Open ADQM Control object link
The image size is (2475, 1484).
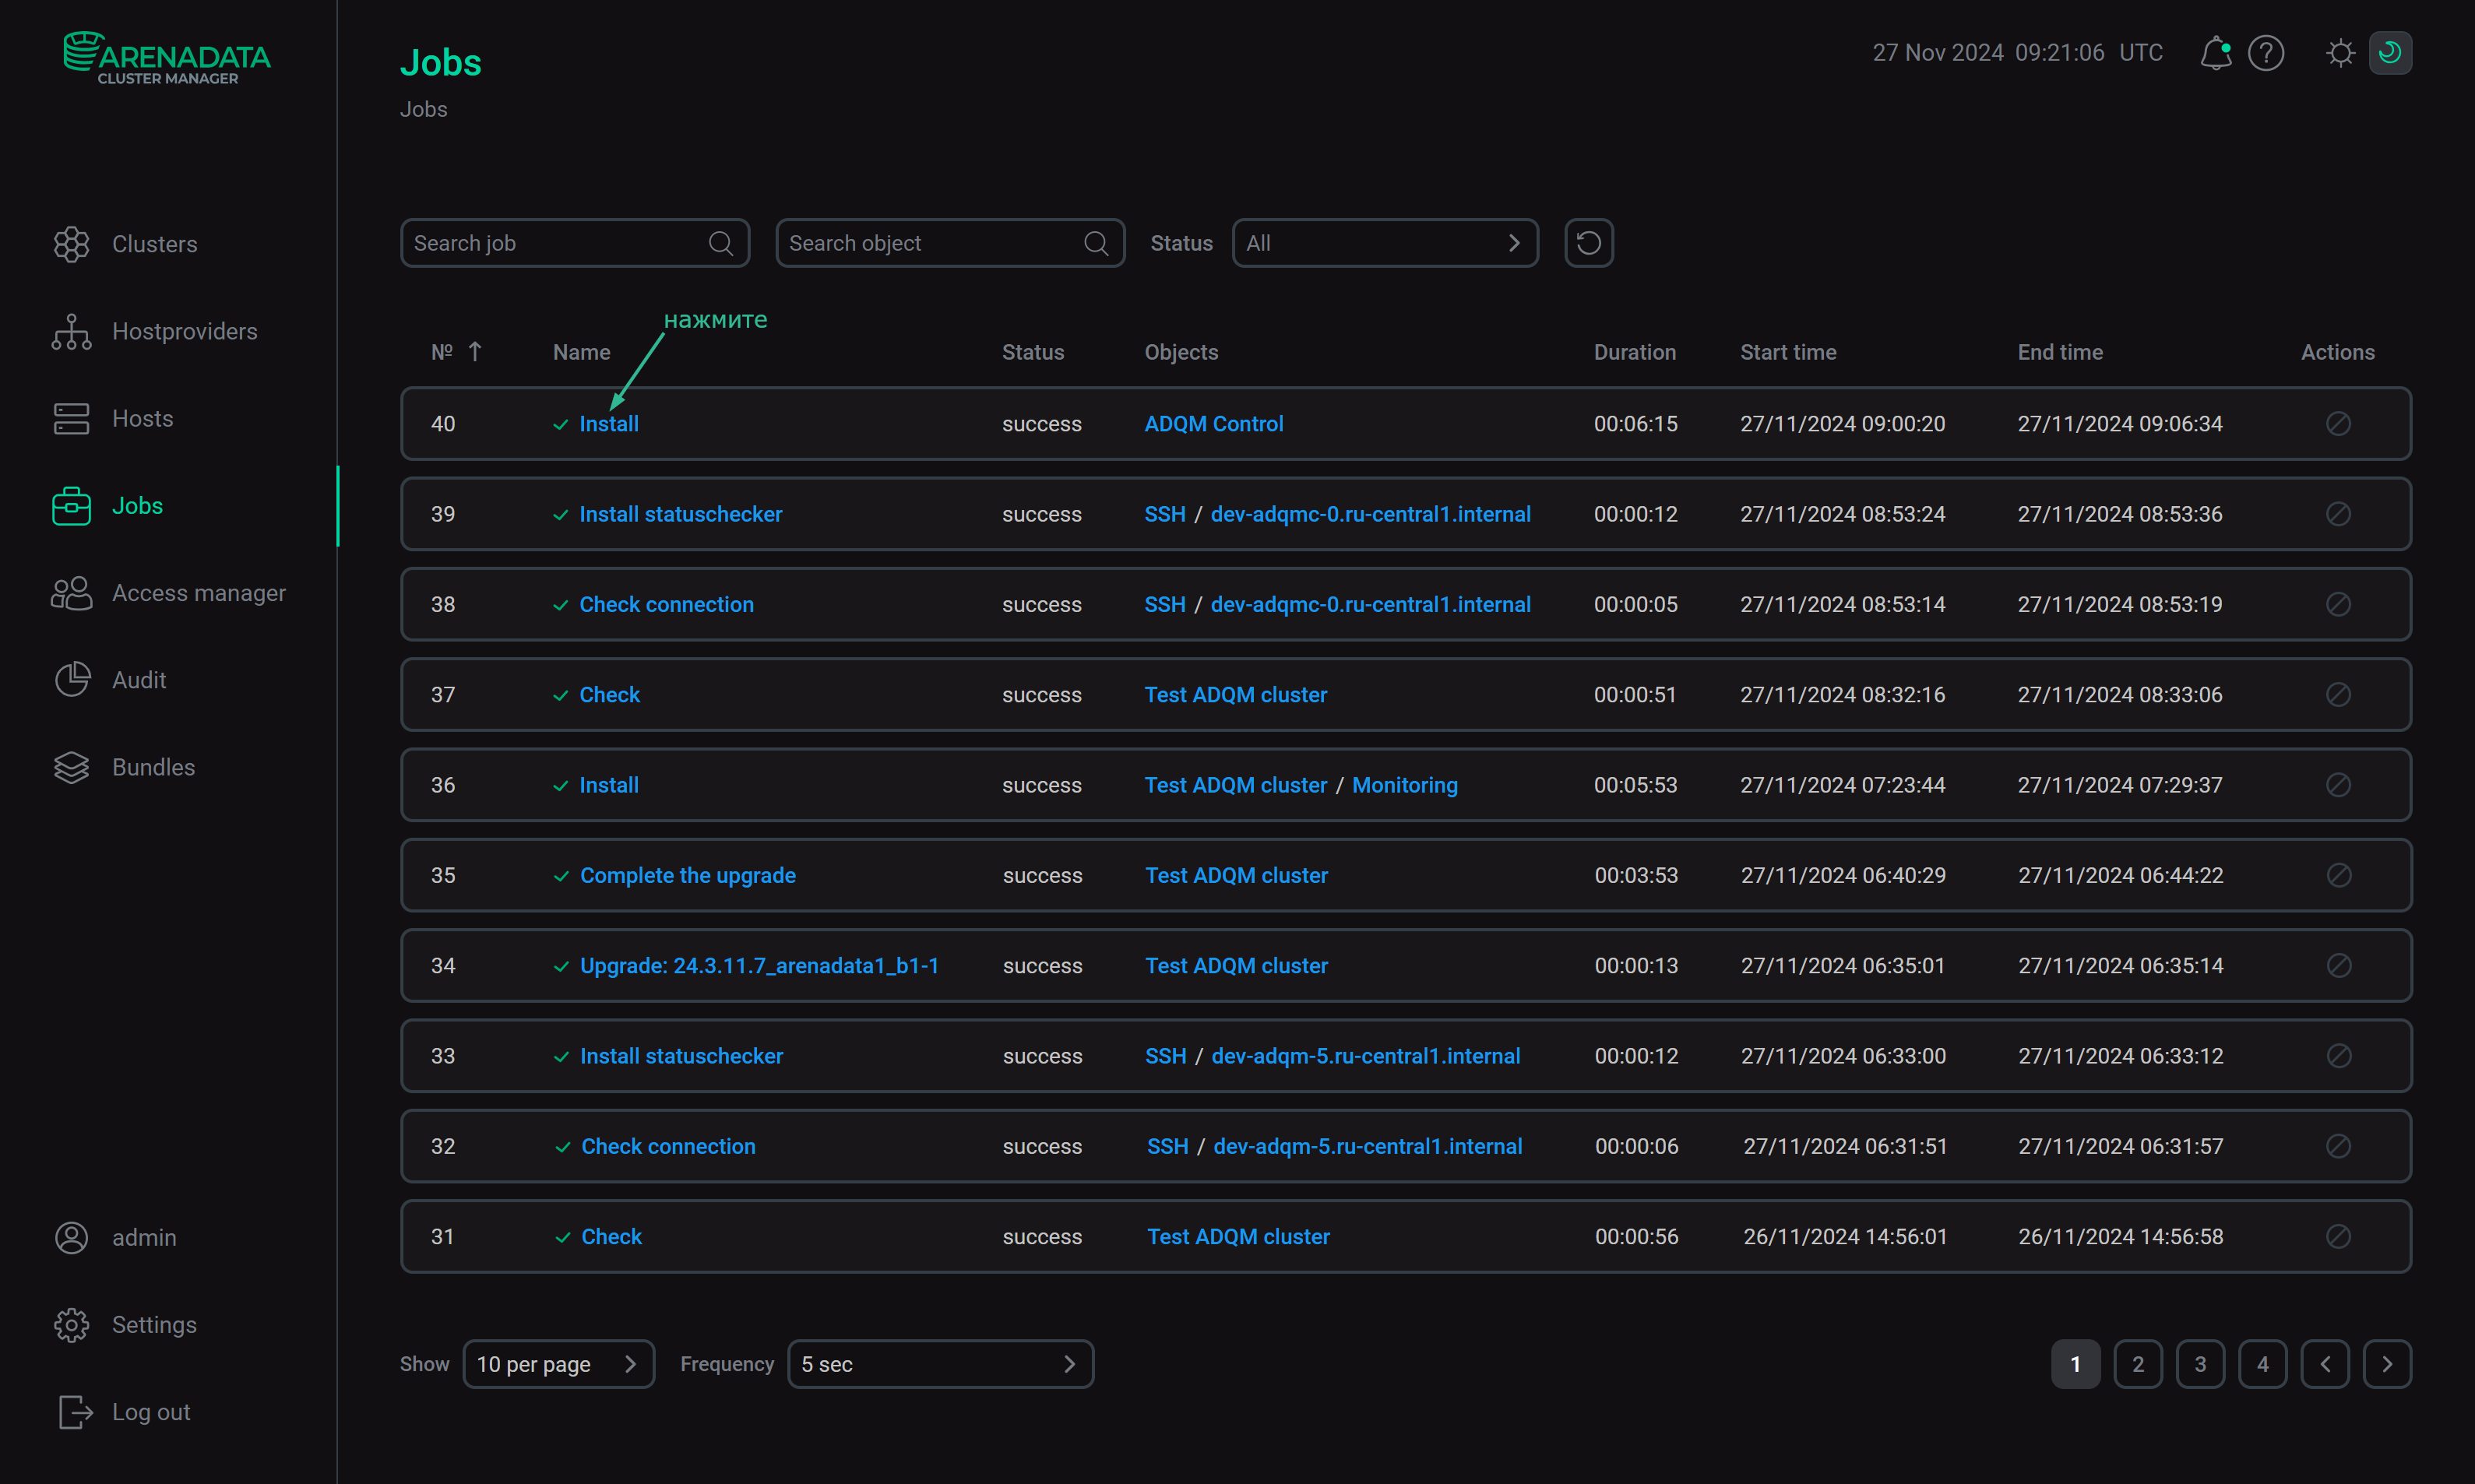coord(1213,424)
